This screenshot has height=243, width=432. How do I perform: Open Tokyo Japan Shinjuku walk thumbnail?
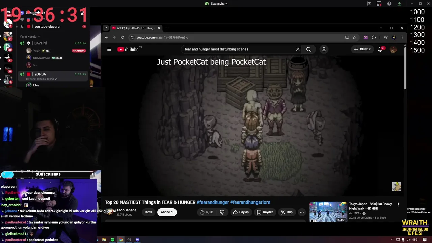[328, 212]
